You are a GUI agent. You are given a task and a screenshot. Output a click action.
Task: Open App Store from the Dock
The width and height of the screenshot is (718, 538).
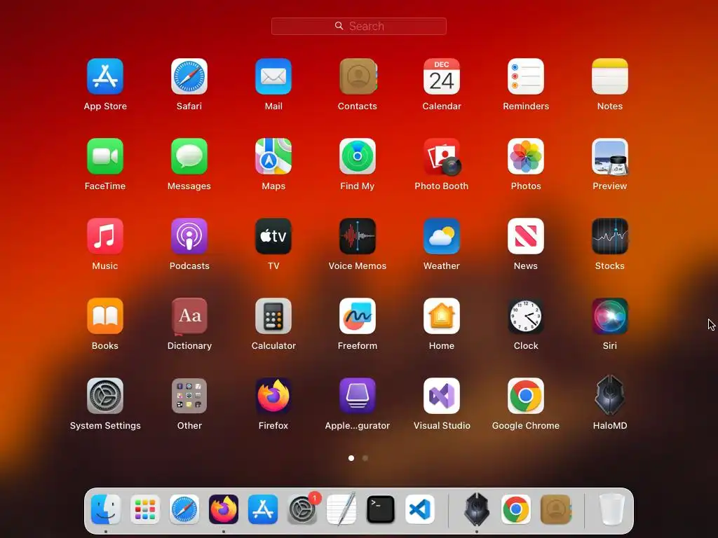(263, 509)
